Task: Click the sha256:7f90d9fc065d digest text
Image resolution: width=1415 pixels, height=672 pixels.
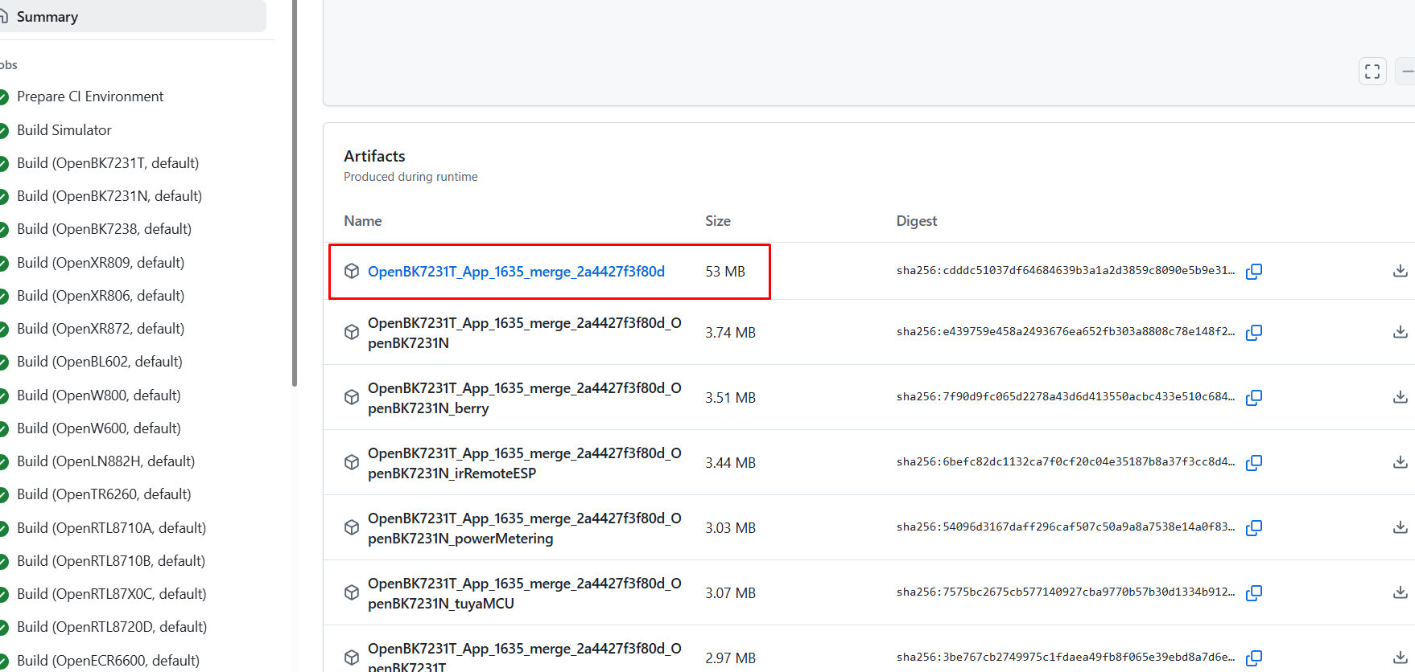Action: (1066, 397)
